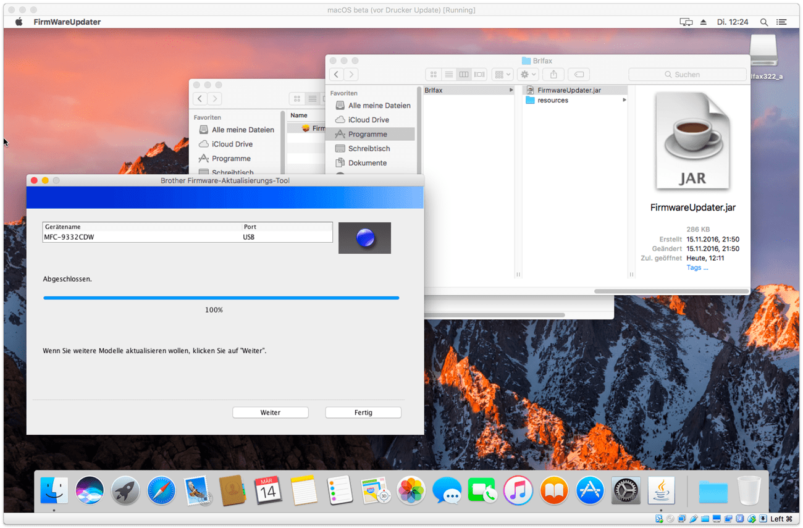
Task: Click the Edit Tags button in Brlfax toolbar
Action: coord(579,74)
